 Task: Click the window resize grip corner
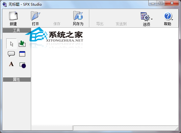(x=177, y=129)
